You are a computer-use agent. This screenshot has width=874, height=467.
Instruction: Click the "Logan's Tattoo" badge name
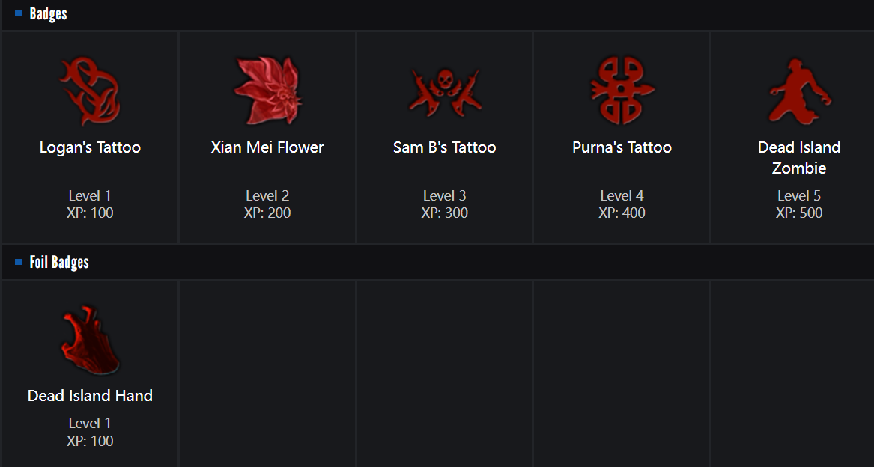(x=90, y=147)
